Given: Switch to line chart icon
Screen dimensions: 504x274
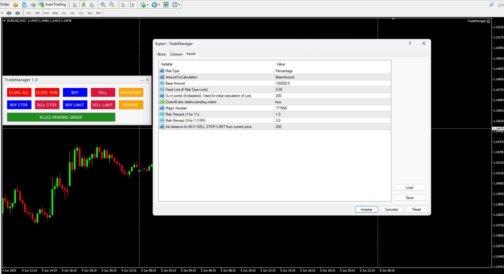Looking at the screenshot, I should [92, 5].
